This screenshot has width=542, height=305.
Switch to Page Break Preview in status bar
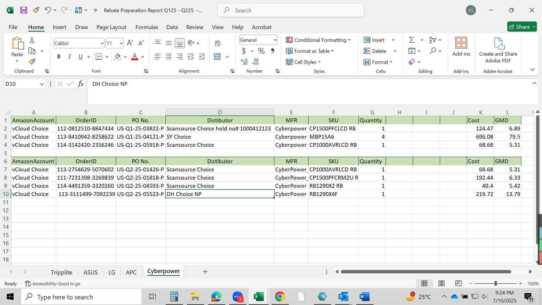point(458,283)
